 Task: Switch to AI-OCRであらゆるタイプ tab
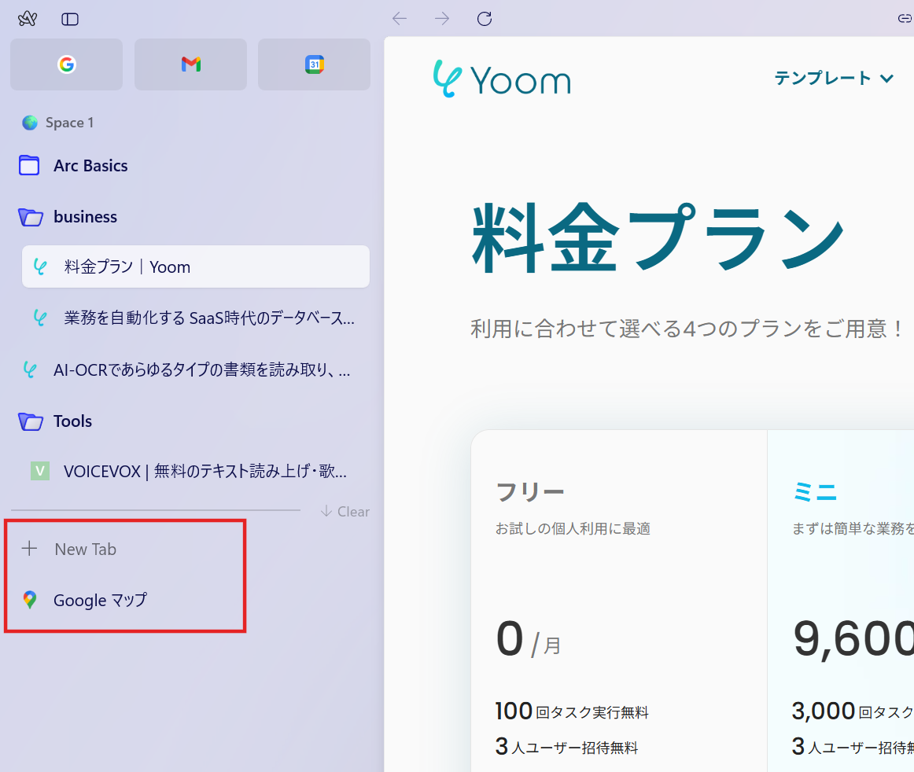(190, 370)
